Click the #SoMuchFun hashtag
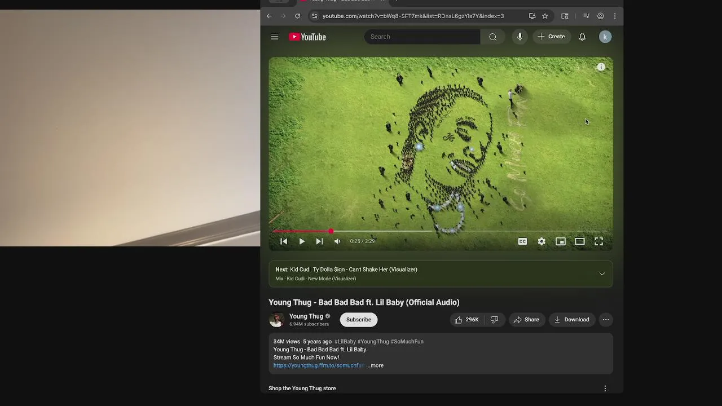The image size is (722, 406). 407,342
